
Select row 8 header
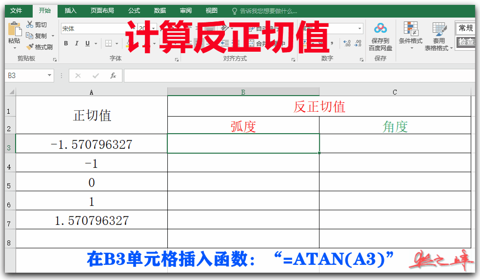tap(10, 239)
